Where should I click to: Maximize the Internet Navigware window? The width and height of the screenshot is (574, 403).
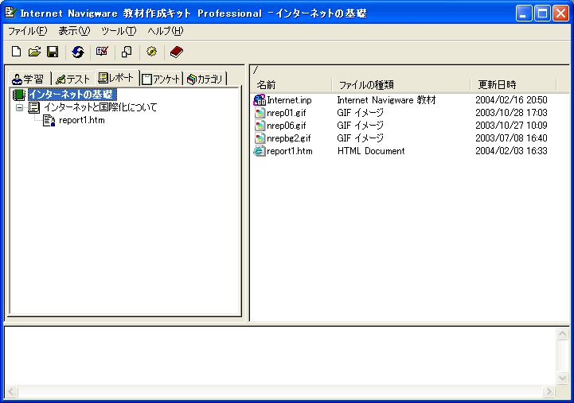pos(542,14)
